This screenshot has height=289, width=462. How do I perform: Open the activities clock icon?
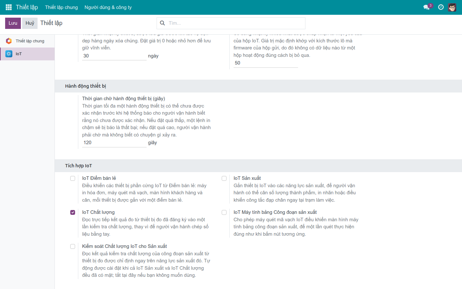(441, 7)
